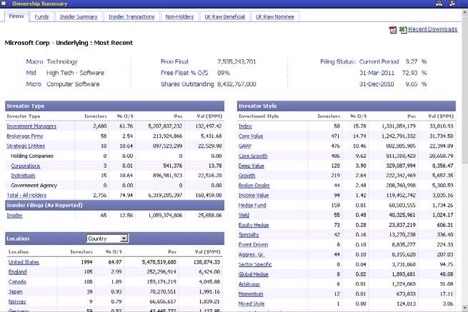This screenshot has width=468, height=312.
Task: Open the Corporations link
Action: click(26, 166)
